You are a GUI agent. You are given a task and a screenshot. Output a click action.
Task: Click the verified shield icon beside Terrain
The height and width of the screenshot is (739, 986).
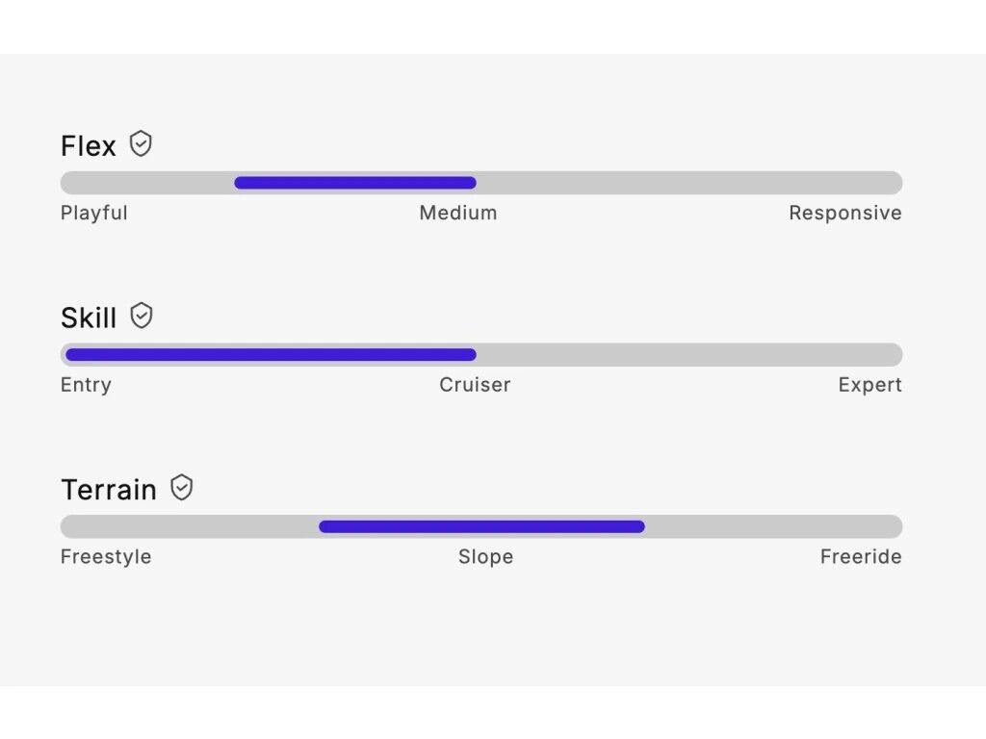pyautogui.click(x=182, y=488)
